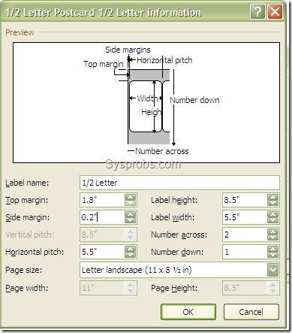The width and height of the screenshot is (292, 333).
Task: Increase the Horizontal pitch value
Action: point(130,249)
